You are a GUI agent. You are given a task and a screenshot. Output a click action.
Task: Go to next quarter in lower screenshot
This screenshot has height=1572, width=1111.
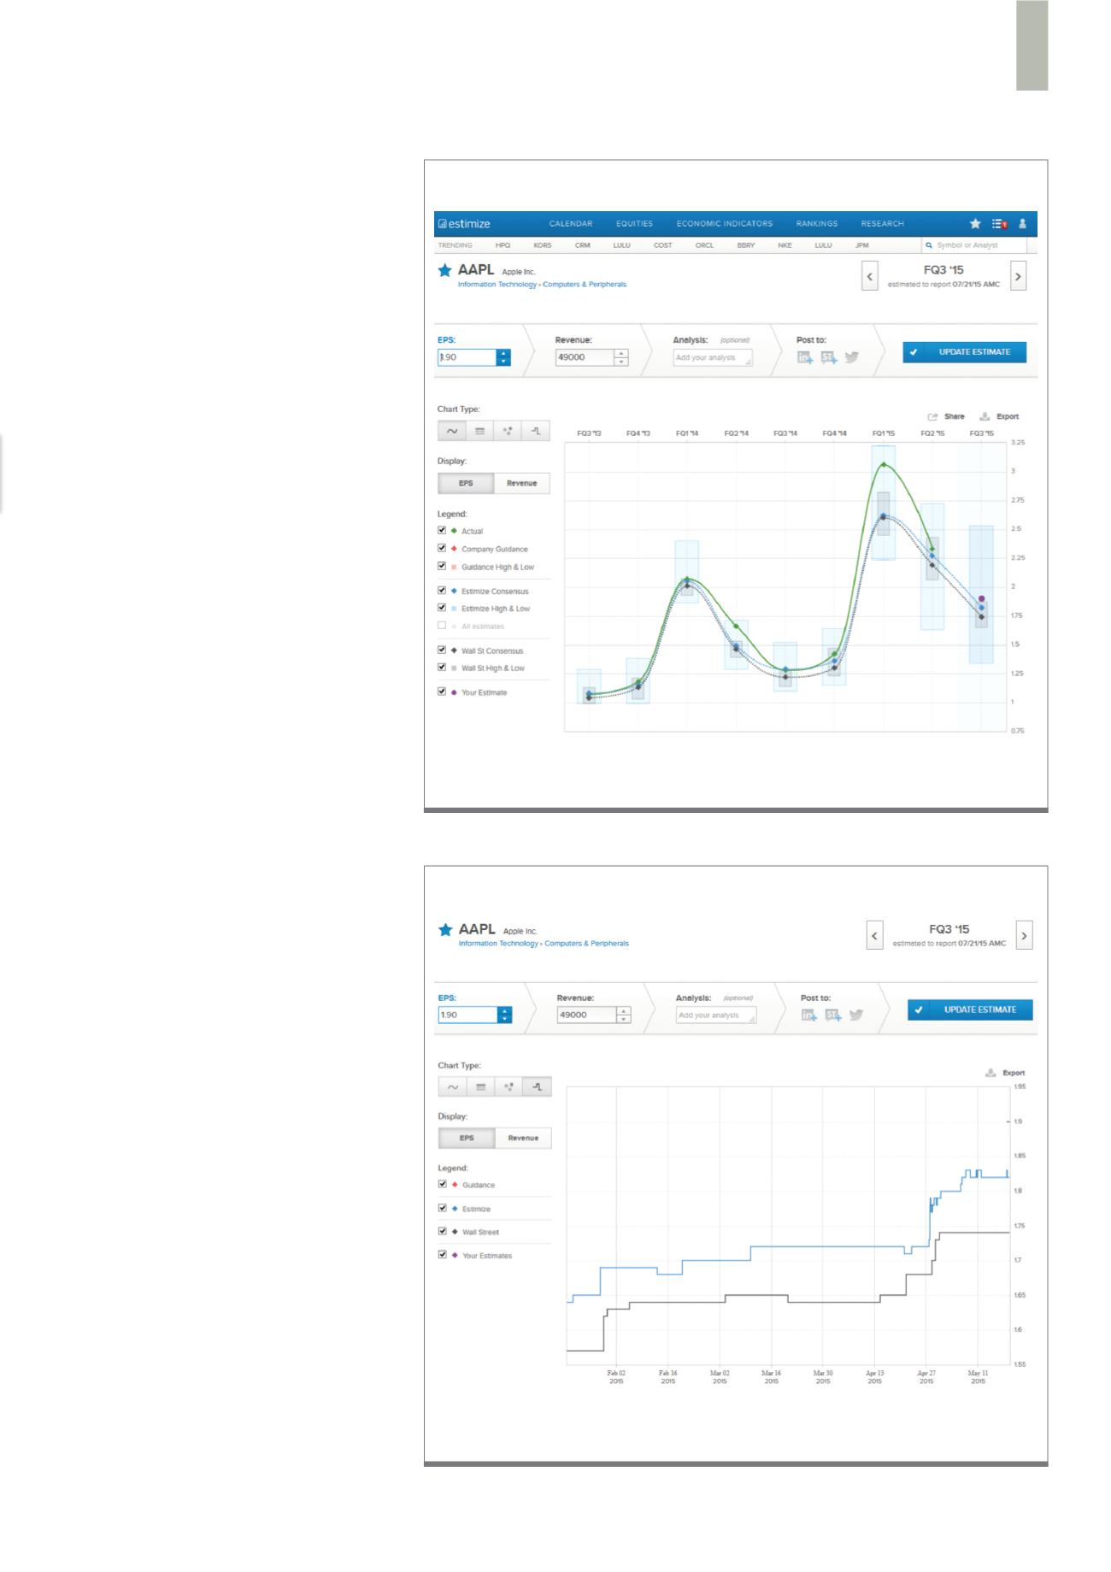click(x=1025, y=936)
